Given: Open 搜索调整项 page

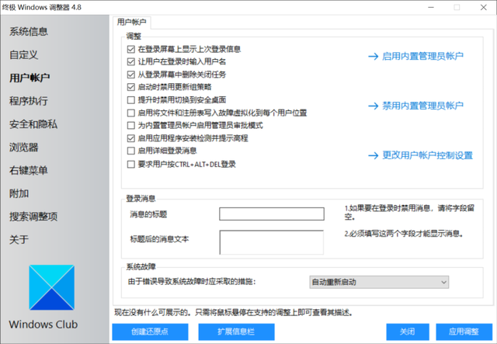Looking at the screenshot, I should pyautogui.click(x=33, y=217).
